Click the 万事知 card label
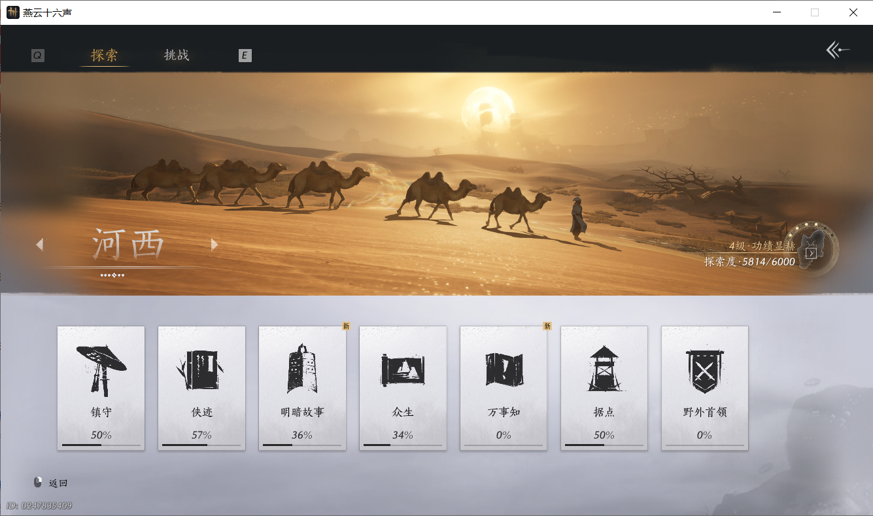The width and height of the screenshot is (873, 516). point(504,412)
